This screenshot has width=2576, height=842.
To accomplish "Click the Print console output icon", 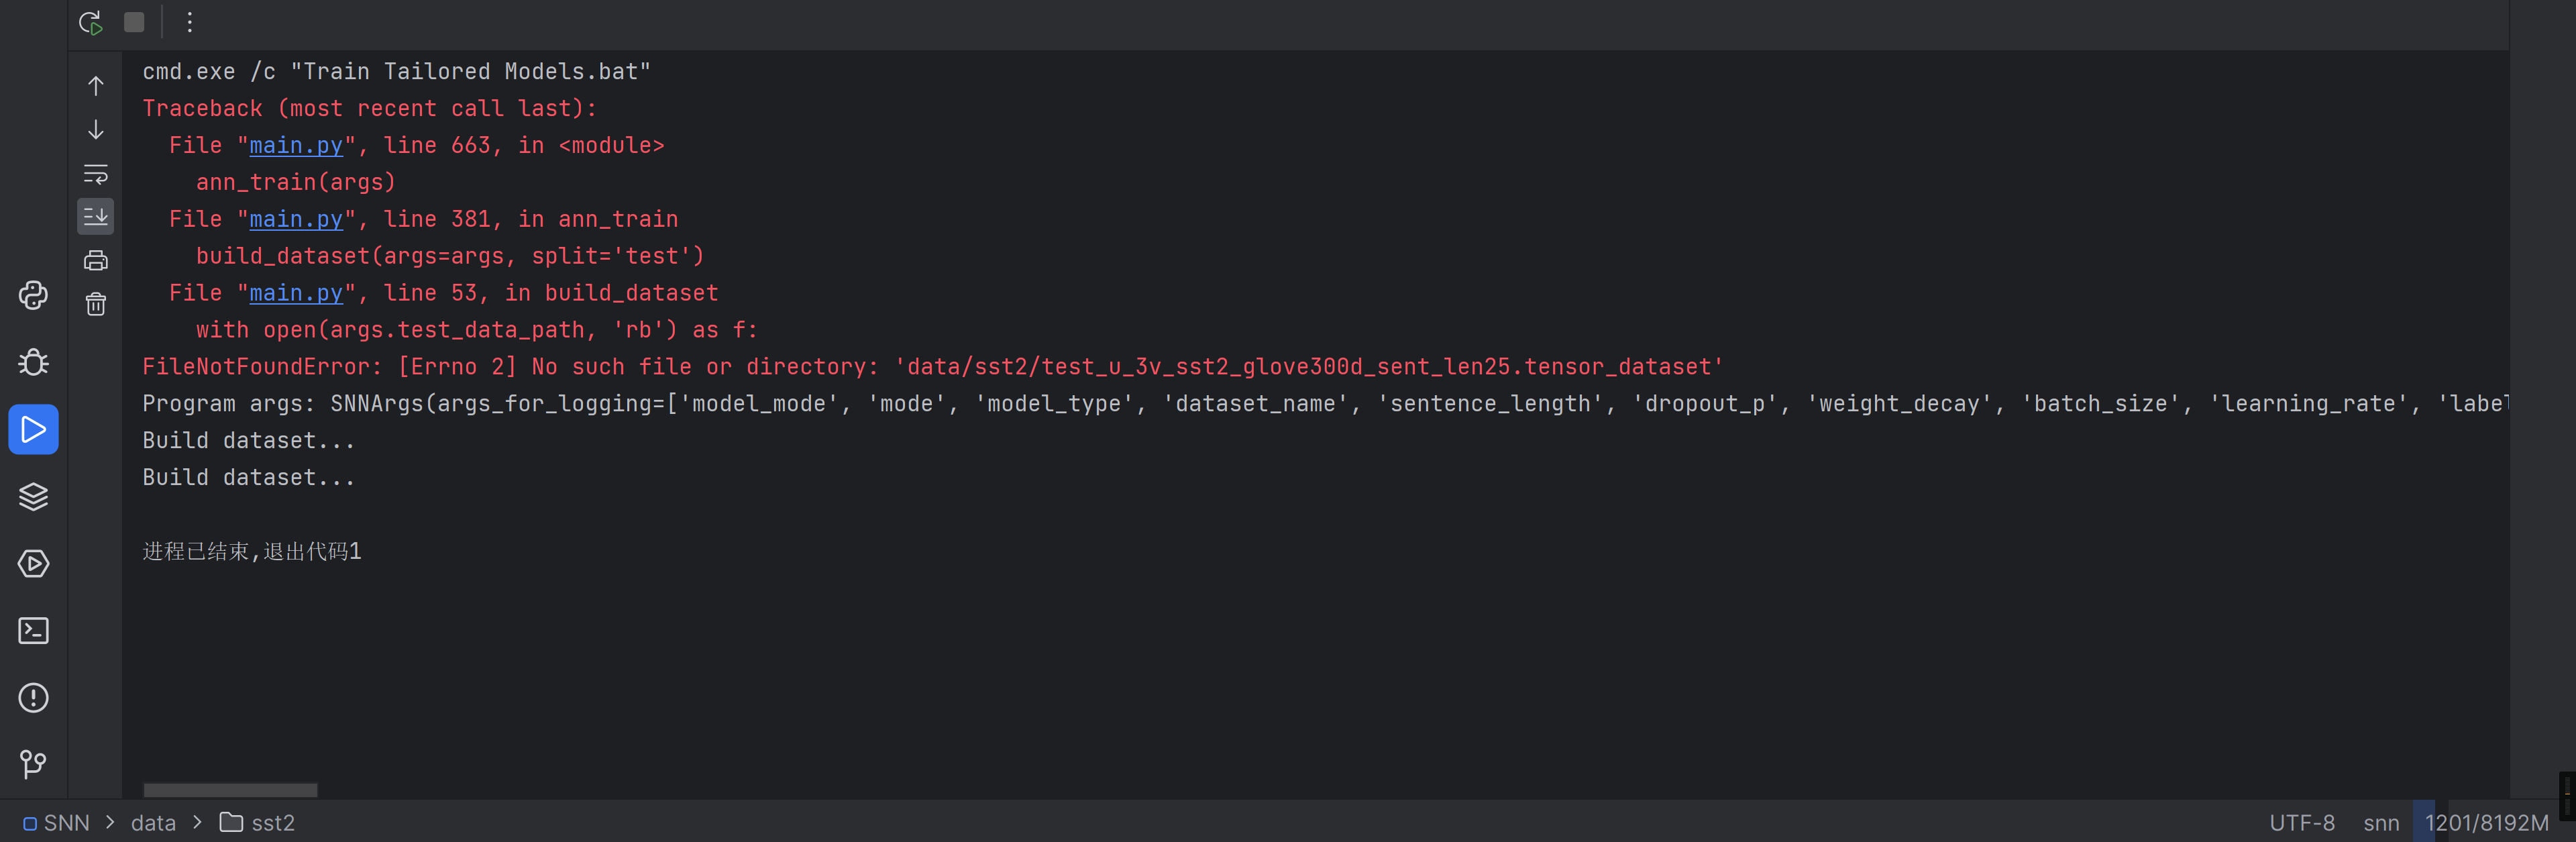I will point(96,261).
